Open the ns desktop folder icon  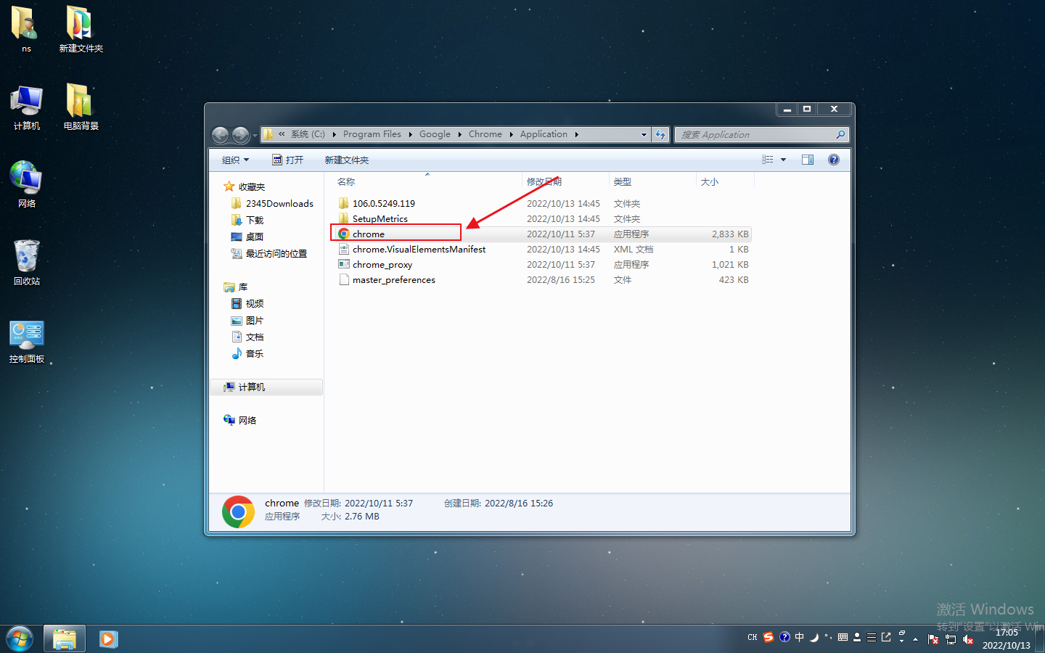click(x=25, y=23)
